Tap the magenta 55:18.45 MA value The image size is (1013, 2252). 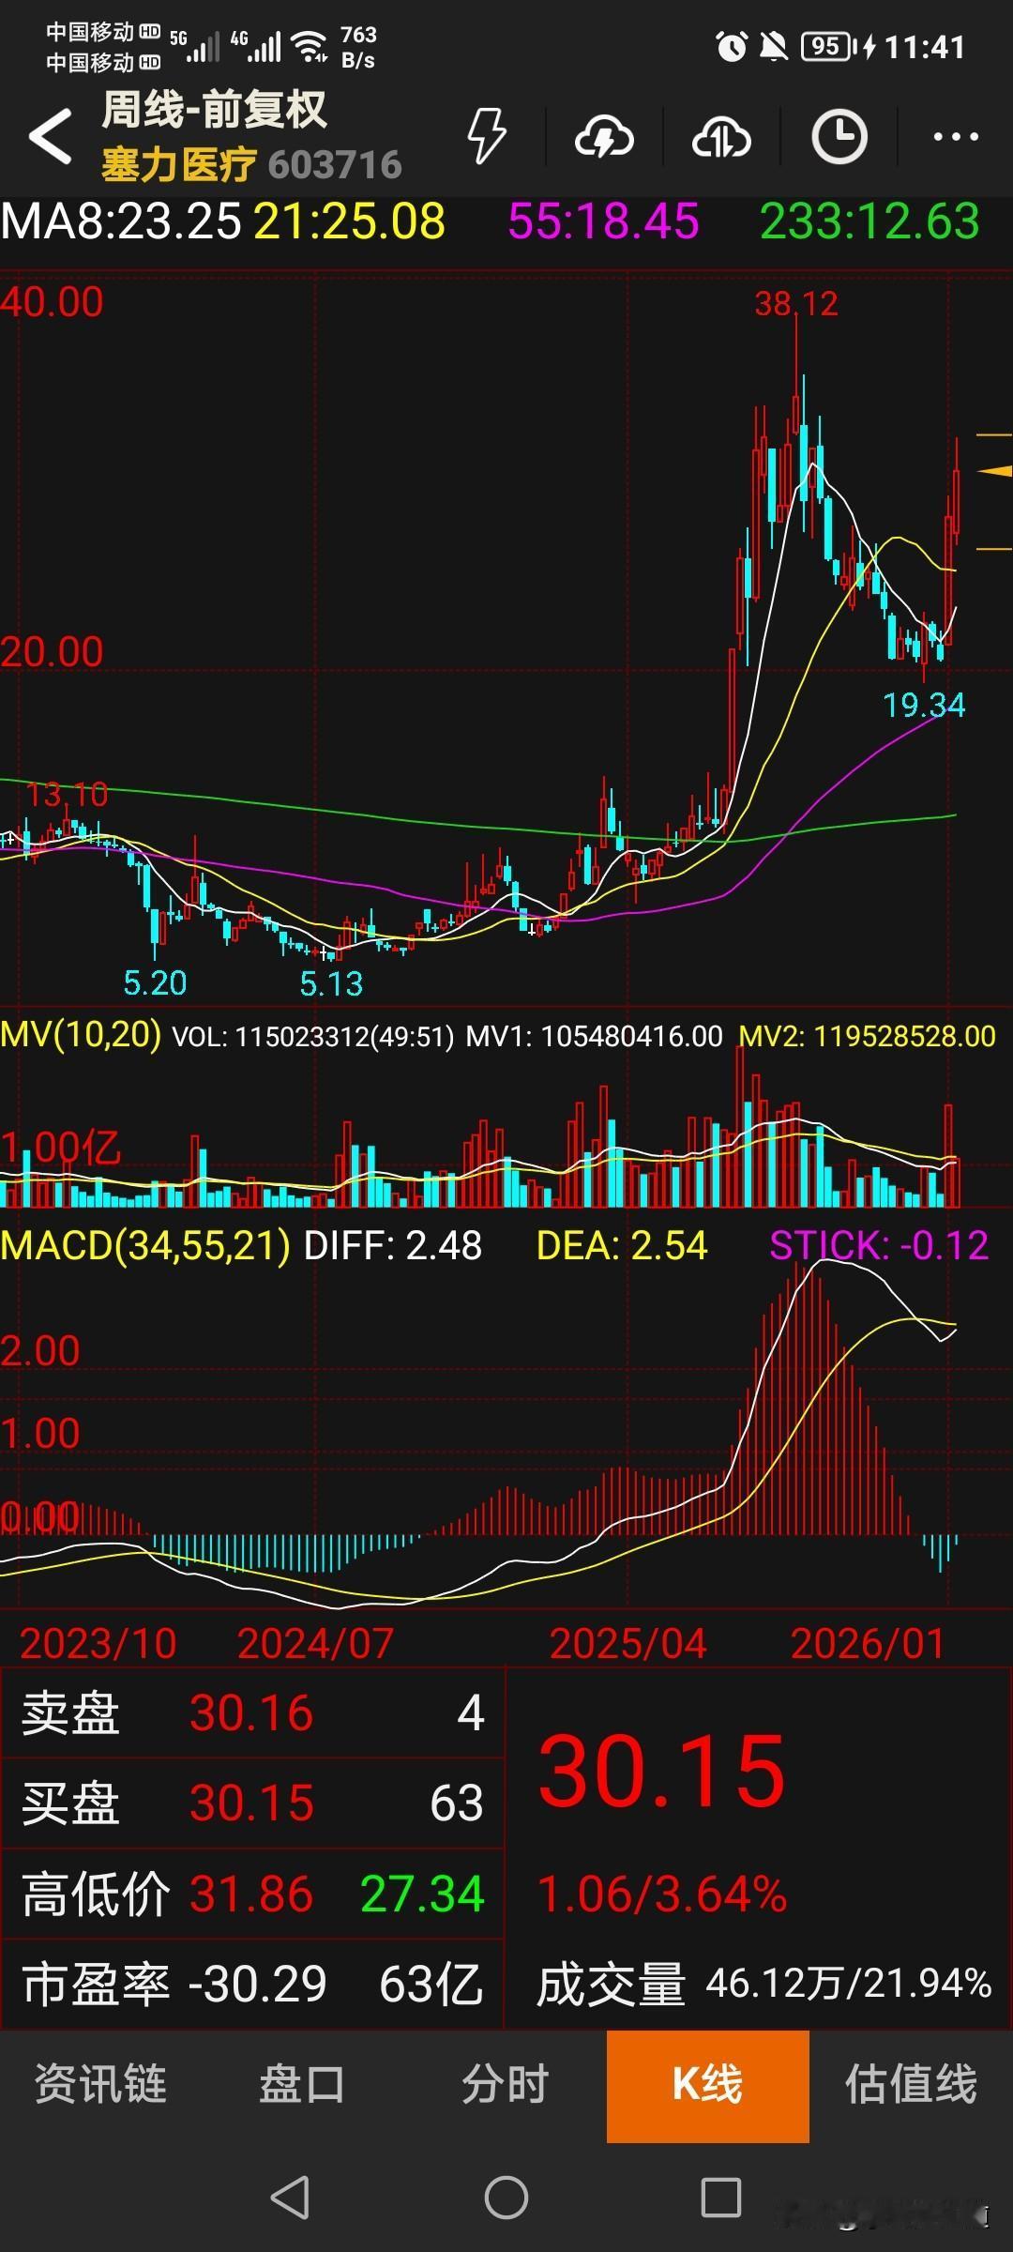[x=603, y=221]
